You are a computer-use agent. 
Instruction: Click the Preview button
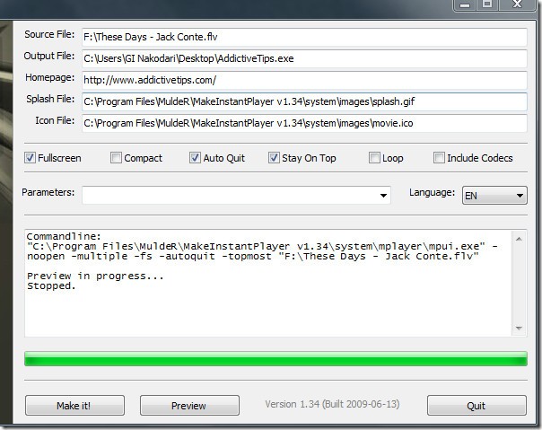coord(189,406)
